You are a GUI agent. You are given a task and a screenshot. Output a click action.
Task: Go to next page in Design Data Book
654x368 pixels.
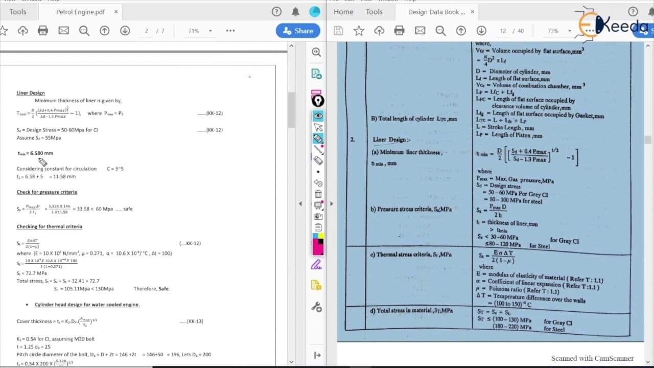pos(481,31)
